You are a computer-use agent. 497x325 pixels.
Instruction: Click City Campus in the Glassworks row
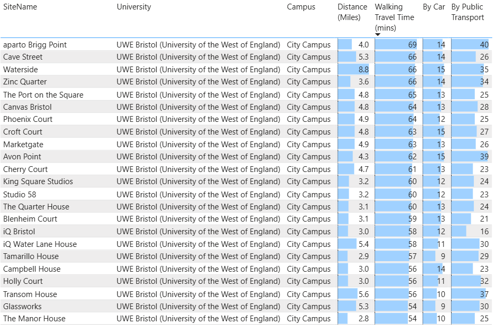pyautogui.click(x=309, y=307)
